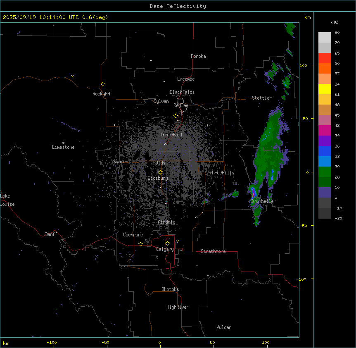The width and height of the screenshot is (356, 348).
Task: Select the yellow diamond marker below RedDeer
Action: click(176, 116)
